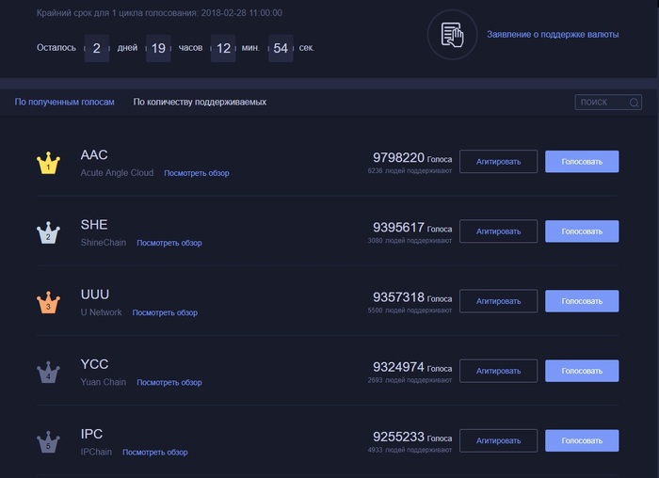
Task: Click the rank 5 crown icon
Action: point(48,441)
